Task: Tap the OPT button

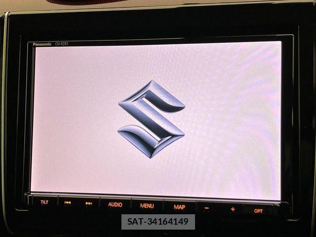Action: (x=258, y=211)
